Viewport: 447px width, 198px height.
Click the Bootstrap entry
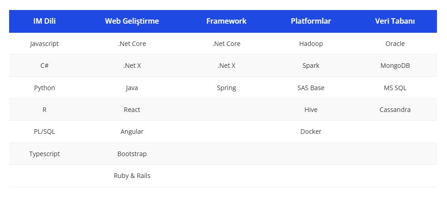click(x=132, y=154)
